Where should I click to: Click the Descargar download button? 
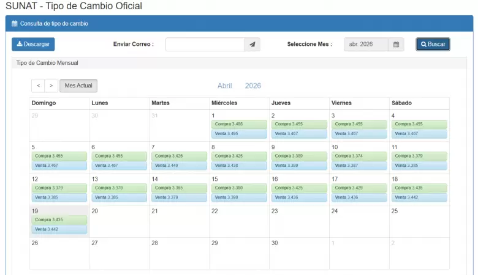33,44
